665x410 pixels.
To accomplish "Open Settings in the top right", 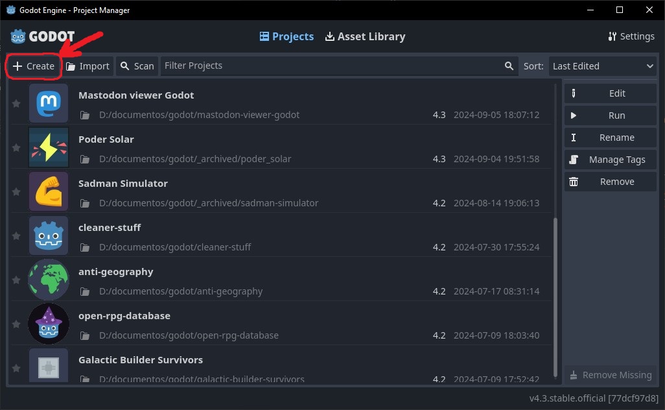I will pos(631,36).
